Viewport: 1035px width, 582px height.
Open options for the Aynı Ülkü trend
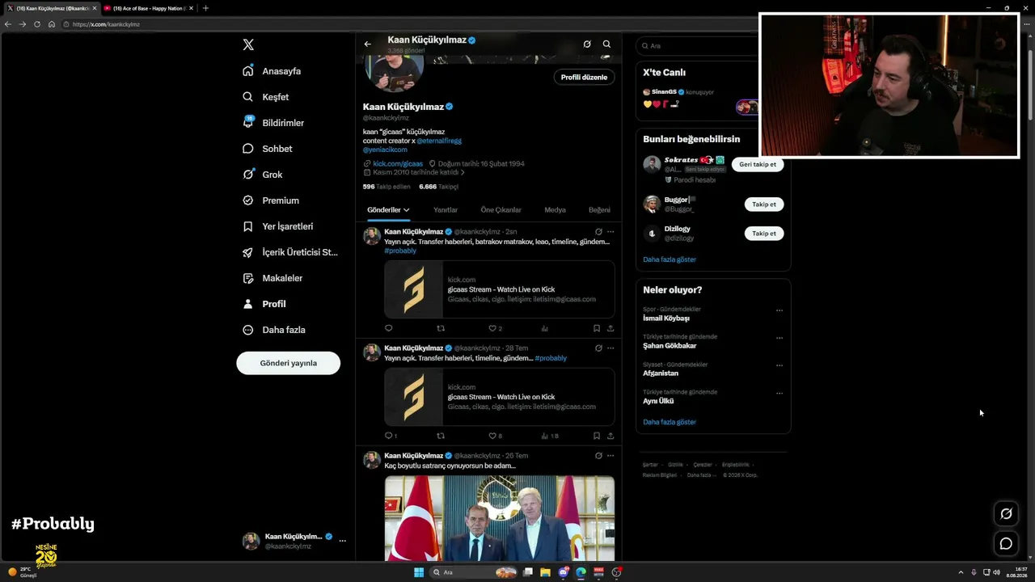(779, 394)
